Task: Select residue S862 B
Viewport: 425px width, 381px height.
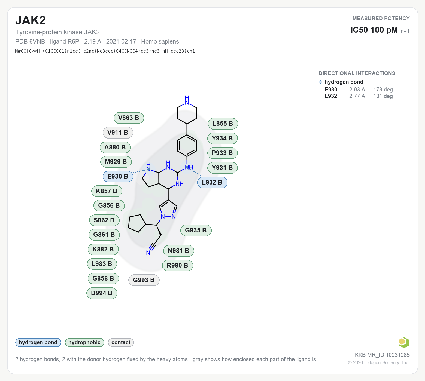Action: tap(104, 220)
